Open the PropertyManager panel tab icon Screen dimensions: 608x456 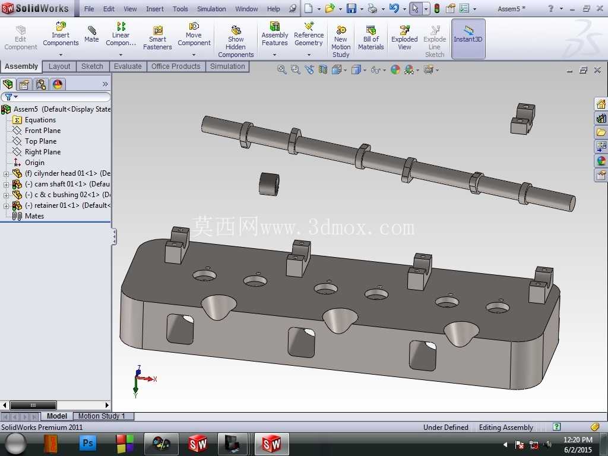(x=24, y=84)
